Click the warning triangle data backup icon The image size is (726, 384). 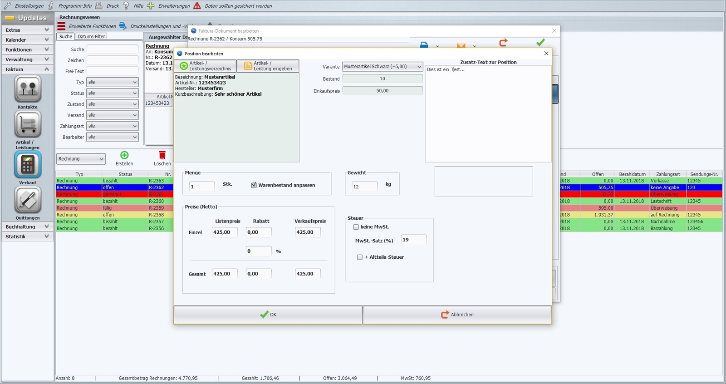click(197, 5)
